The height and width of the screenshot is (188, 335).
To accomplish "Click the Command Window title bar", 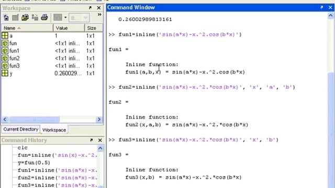I will pos(220,7).
